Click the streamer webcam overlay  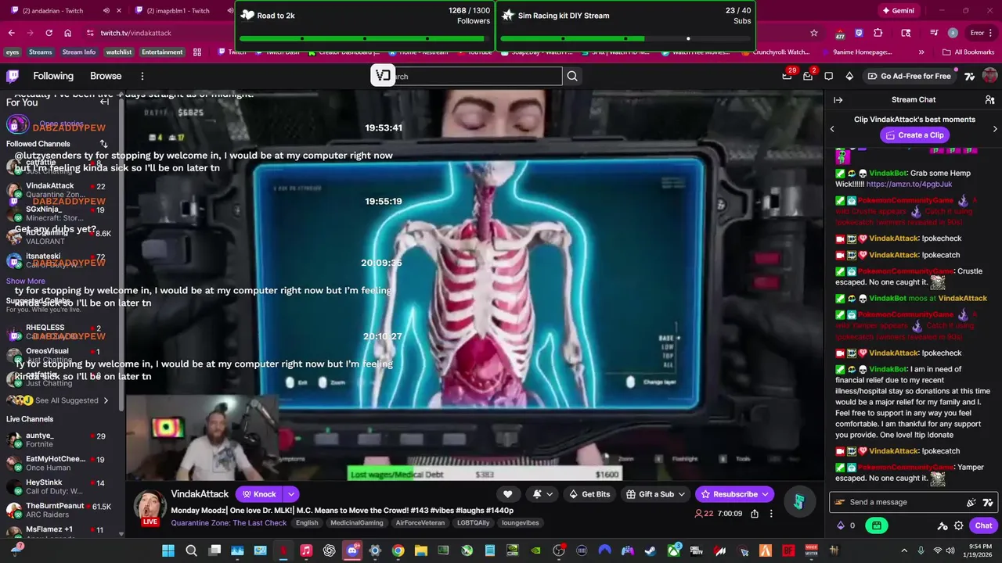point(202,436)
